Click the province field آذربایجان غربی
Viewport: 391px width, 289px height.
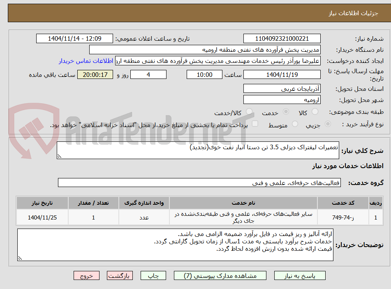(282, 88)
